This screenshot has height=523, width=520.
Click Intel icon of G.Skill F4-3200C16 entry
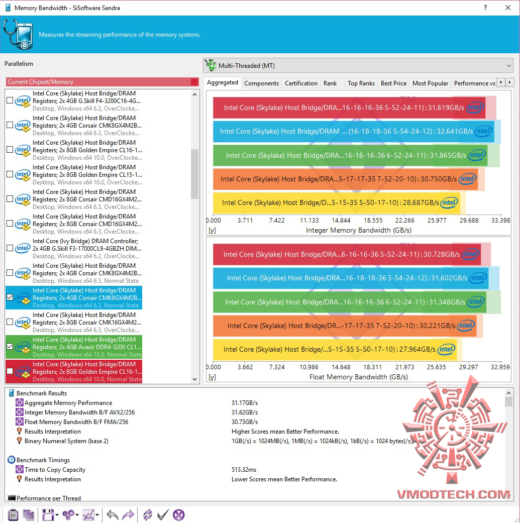(x=23, y=100)
